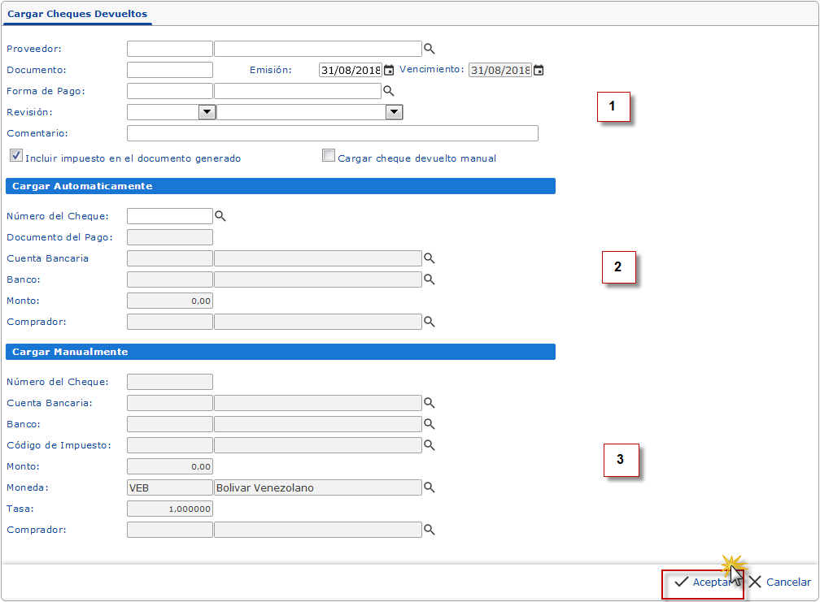Click the Código de Impuesto search icon
This screenshot has height=602, width=820.
click(x=430, y=445)
